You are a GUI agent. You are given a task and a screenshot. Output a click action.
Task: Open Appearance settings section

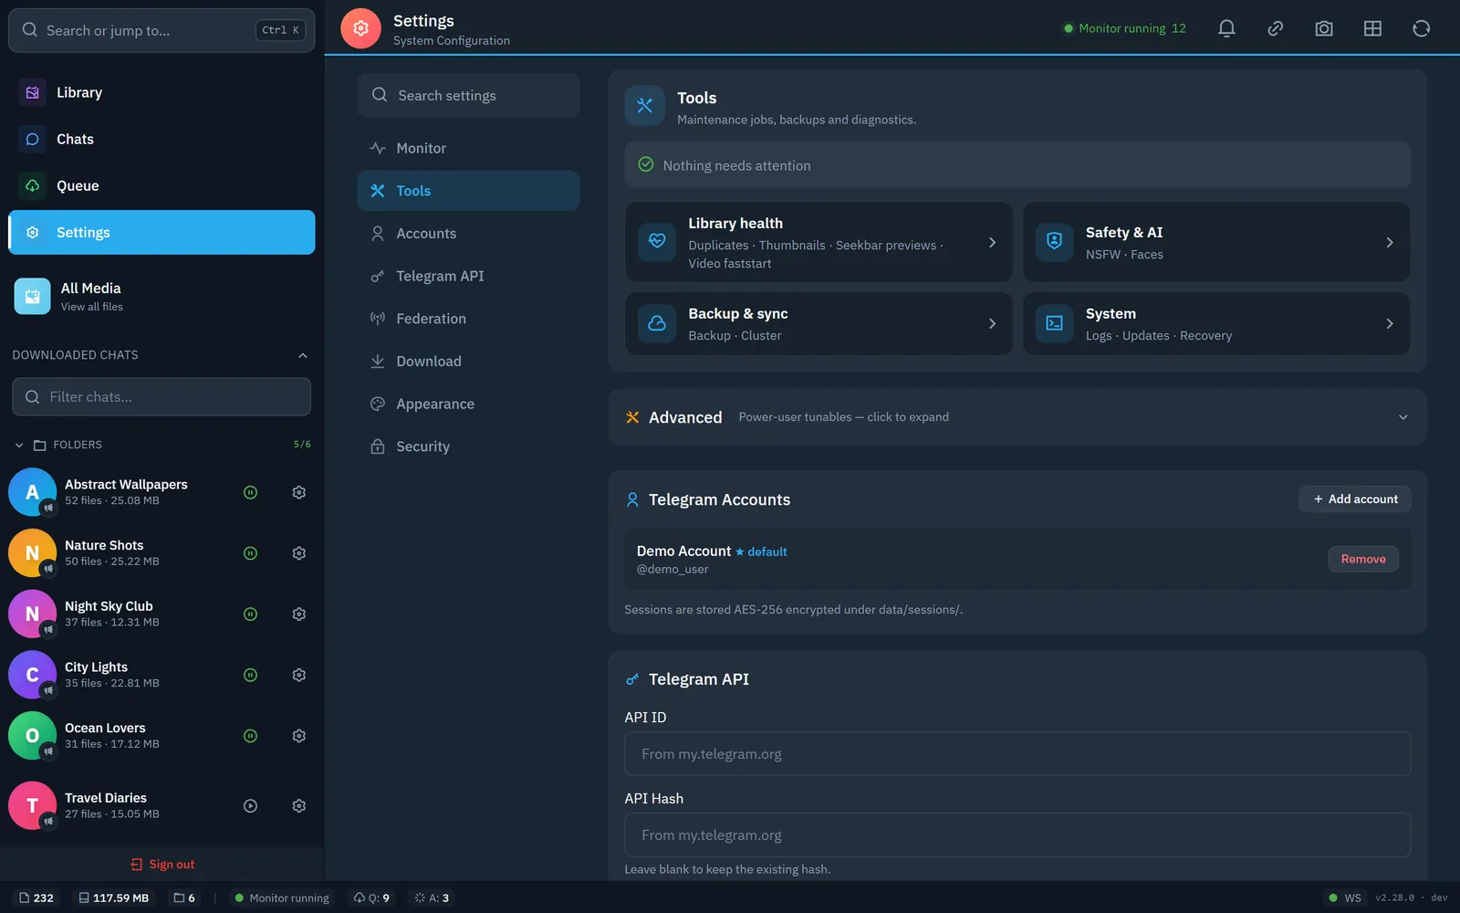click(468, 404)
